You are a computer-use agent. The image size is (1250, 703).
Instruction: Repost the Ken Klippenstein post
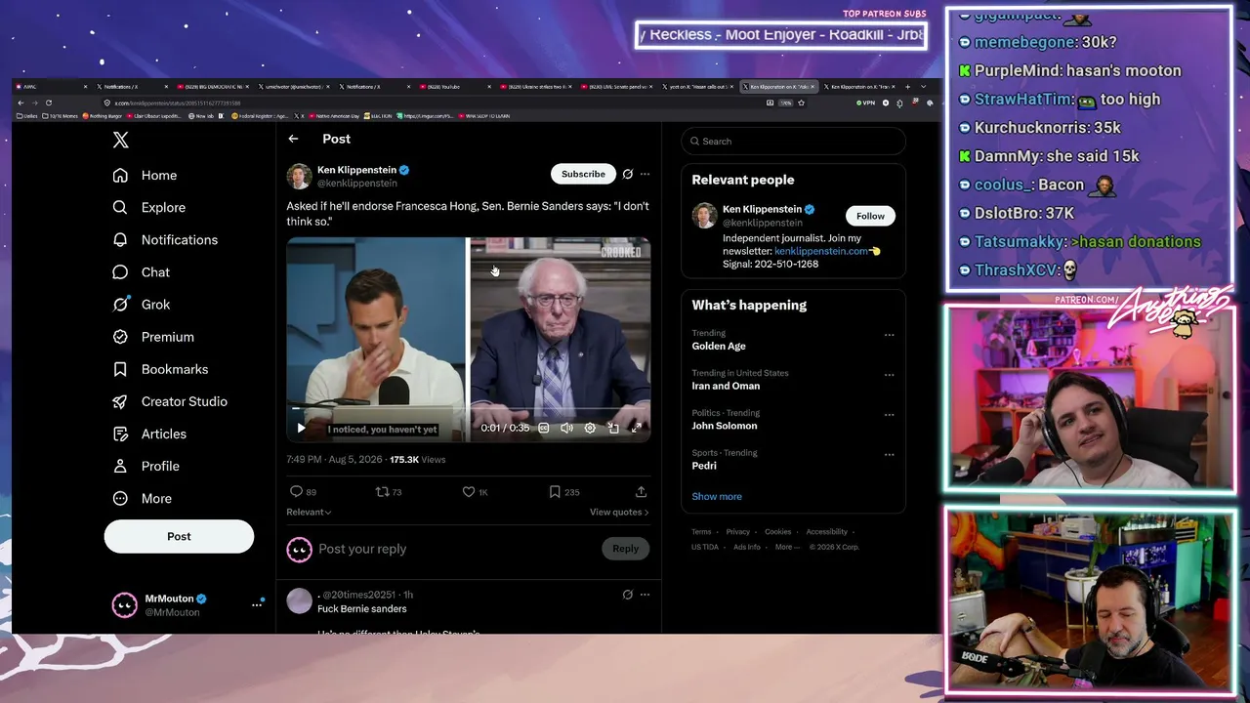click(x=382, y=492)
